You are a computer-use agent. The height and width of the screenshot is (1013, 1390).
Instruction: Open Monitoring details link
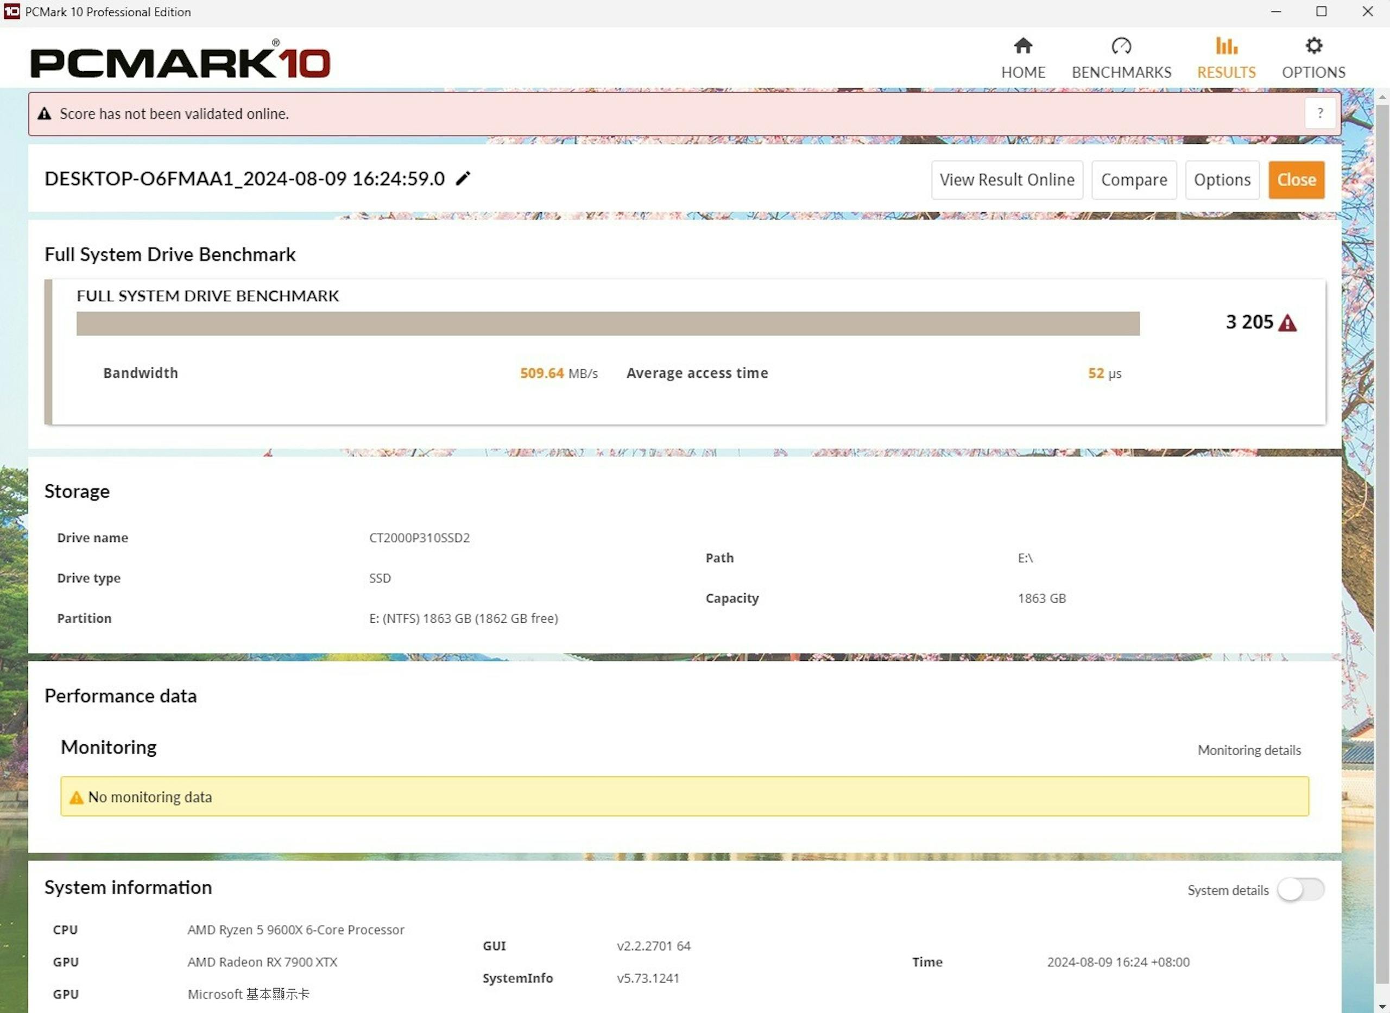click(1249, 750)
